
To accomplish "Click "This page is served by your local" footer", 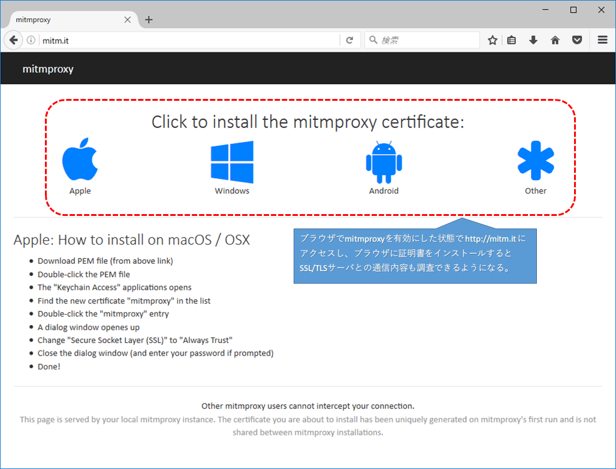I will click(308, 426).
